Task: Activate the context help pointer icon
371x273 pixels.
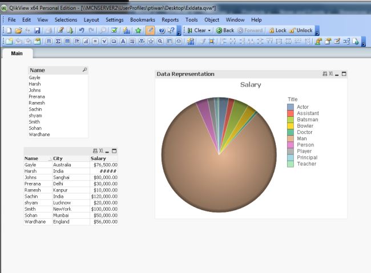Action: pos(171,30)
